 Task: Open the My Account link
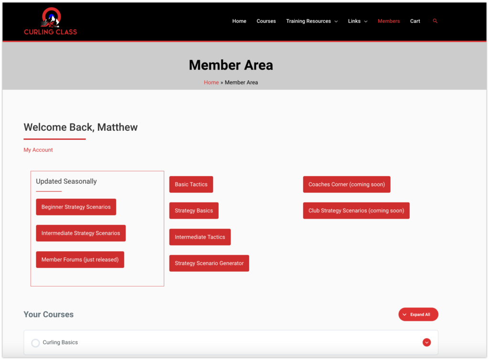pyautogui.click(x=38, y=150)
